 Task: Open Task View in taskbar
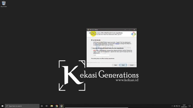47,106
